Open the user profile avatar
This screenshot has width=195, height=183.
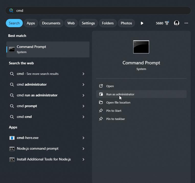pos(176,23)
